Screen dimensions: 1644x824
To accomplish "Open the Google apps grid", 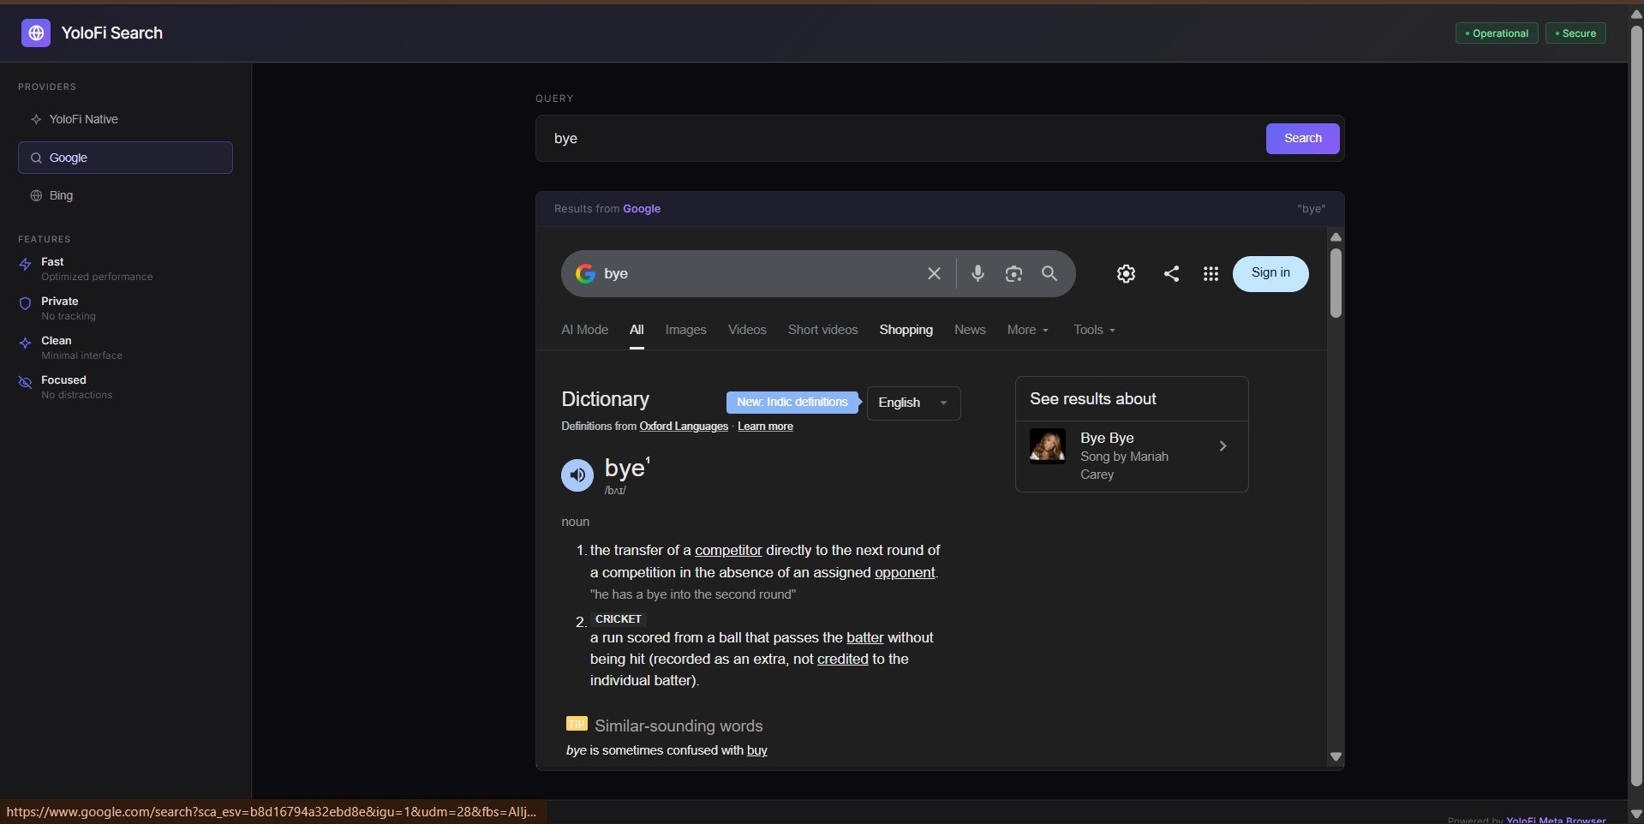I will pos(1211,273).
